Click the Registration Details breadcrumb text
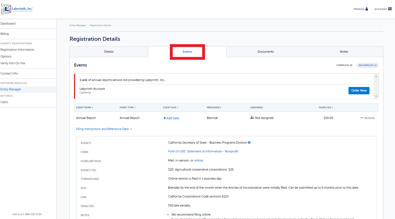Screen dimensions: 395x219 [100, 25]
